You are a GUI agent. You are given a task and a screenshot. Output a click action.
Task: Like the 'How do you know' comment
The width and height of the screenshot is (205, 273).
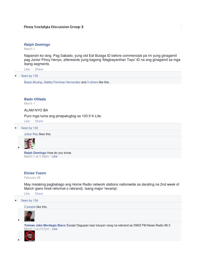[54, 156]
